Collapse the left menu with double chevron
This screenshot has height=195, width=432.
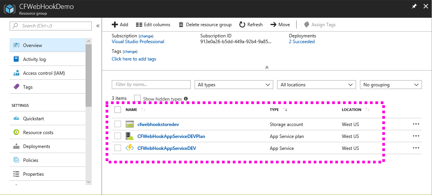click(x=98, y=26)
